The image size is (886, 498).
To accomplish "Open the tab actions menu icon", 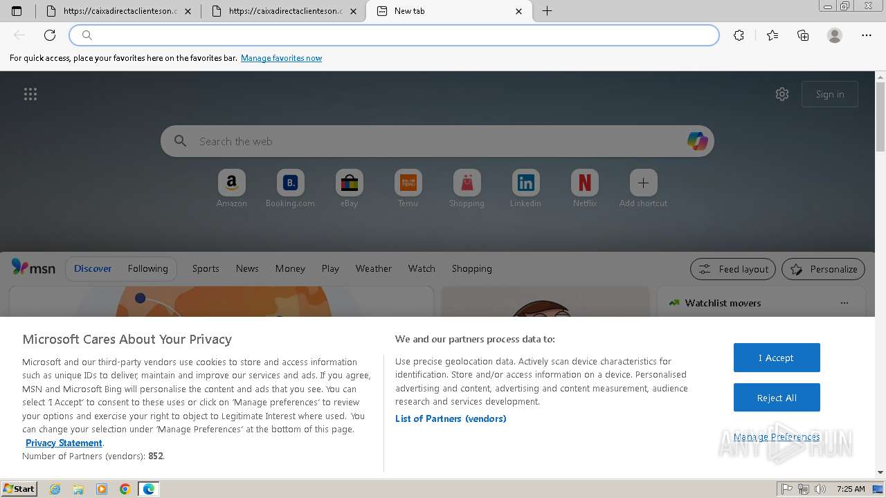I will pyautogui.click(x=17, y=11).
